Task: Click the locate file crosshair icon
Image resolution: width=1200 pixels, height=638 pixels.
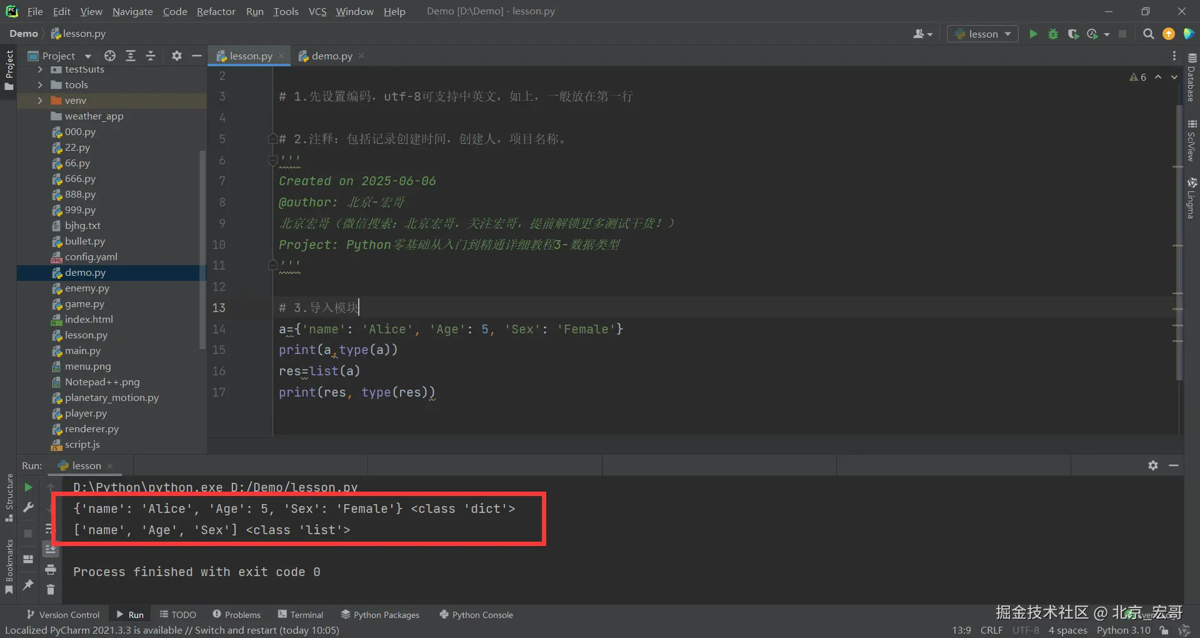Action: (110, 56)
